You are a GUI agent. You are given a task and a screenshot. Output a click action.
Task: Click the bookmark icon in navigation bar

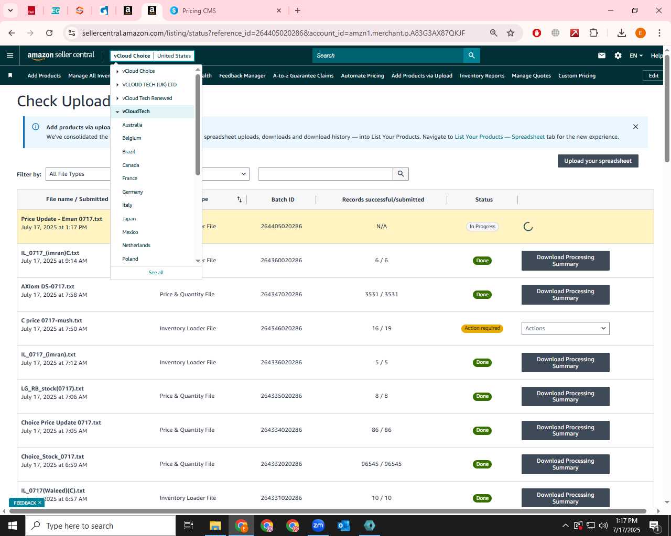(x=10, y=75)
